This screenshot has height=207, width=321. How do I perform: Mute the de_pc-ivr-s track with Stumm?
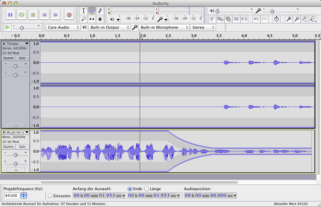[8, 147]
